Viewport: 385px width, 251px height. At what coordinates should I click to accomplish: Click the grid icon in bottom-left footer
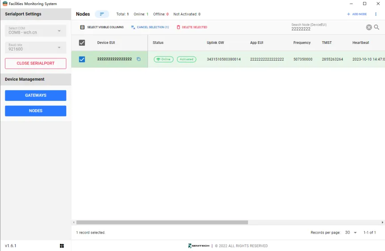tap(62, 246)
